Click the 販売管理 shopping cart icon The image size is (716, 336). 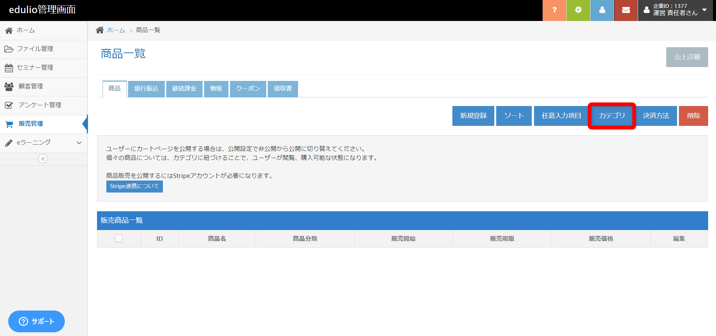9,124
